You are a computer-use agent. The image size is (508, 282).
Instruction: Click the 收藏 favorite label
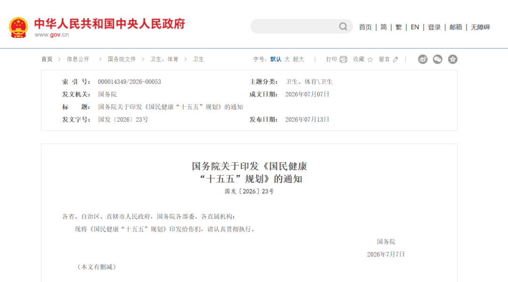(x=358, y=59)
